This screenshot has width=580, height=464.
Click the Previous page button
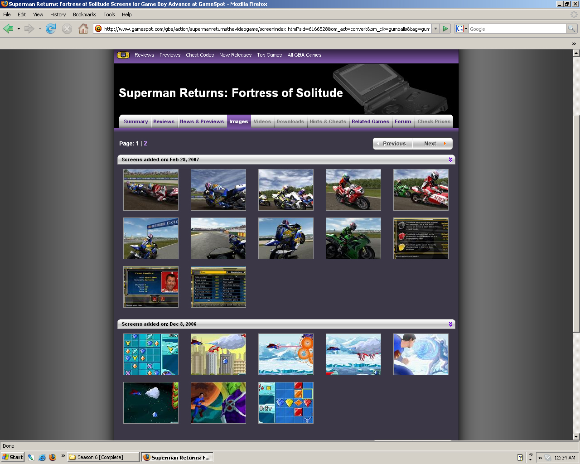click(392, 144)
